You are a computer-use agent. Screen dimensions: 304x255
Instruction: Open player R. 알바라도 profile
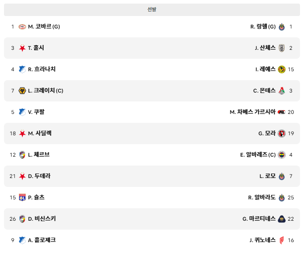pyautogui.click(x=262, y=197)
